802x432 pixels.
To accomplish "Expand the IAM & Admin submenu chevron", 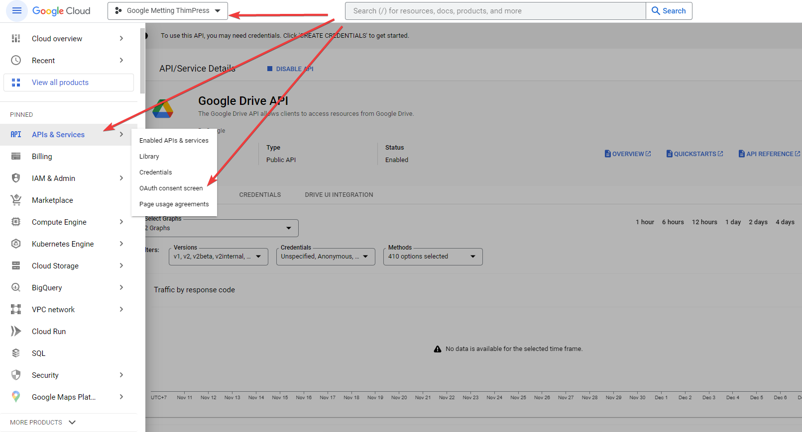I will pyautogui.click(x=121, y=178).
